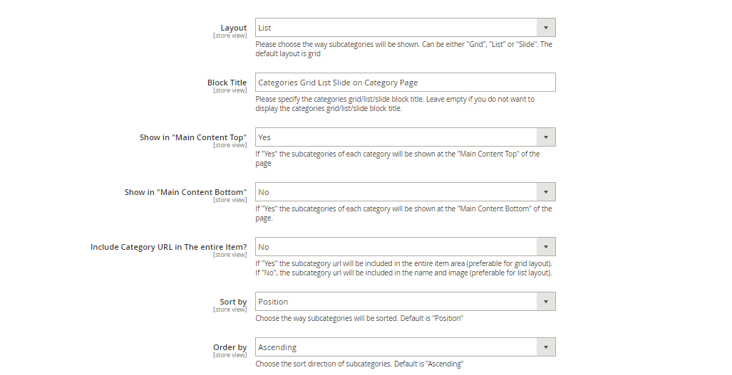Open the Order by select showing "Ascending"
This screenshot has height=375, width=732.
tap(406, 347)
